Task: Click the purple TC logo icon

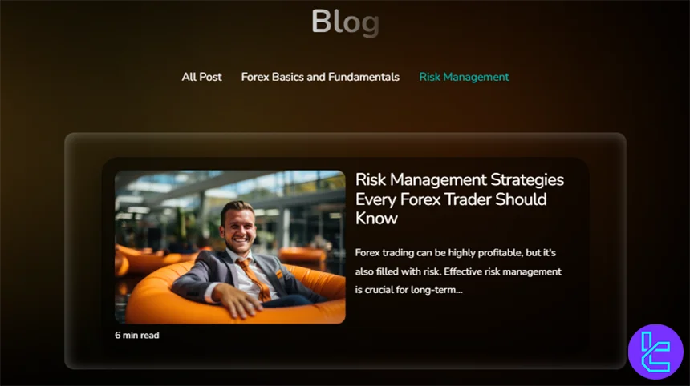Action: tap(655, 352)
